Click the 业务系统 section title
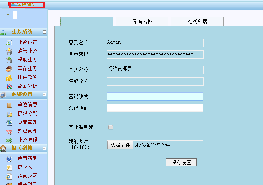 [22, 31]
